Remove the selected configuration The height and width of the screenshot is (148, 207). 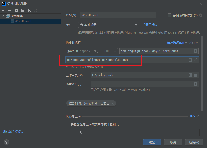(10, 10)
